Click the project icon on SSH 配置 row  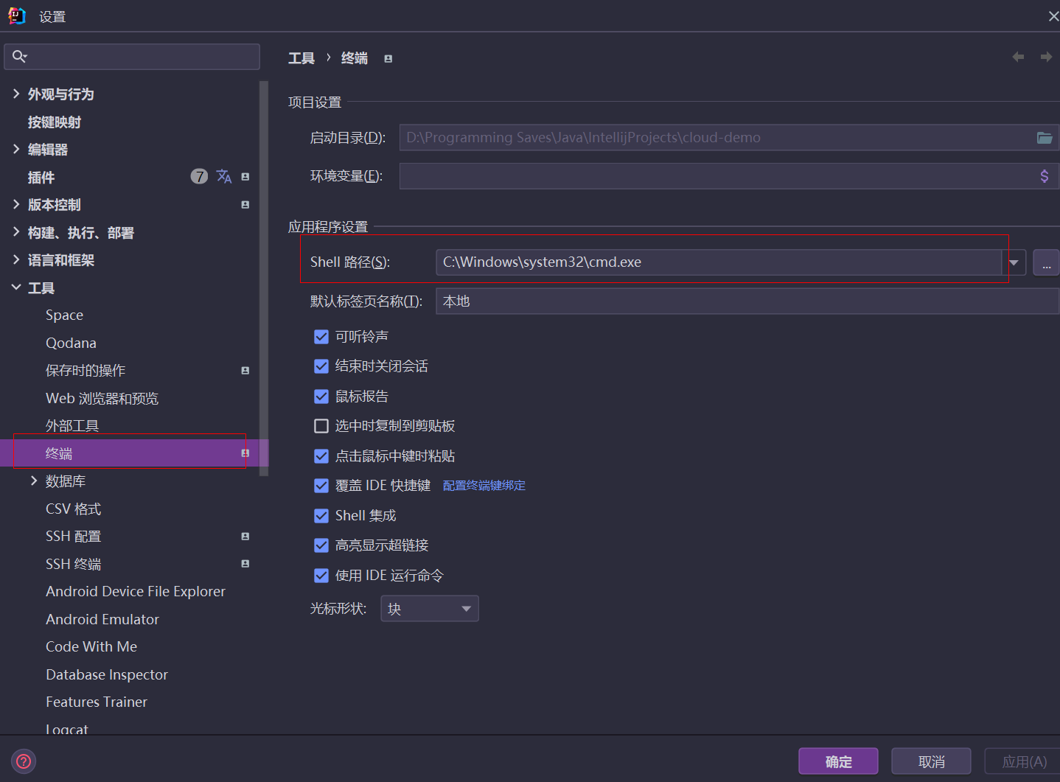[x=245, y=537]
